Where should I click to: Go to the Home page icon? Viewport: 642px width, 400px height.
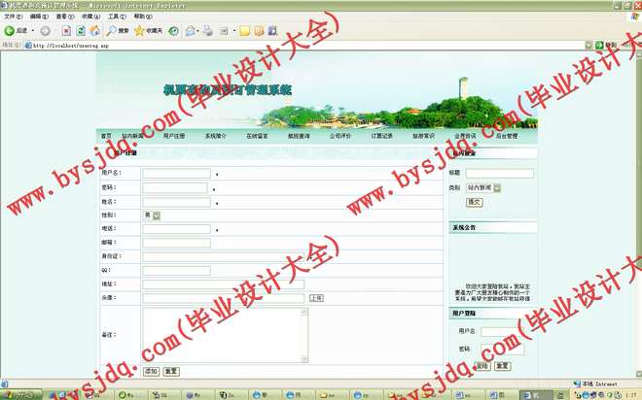[94, 31]
